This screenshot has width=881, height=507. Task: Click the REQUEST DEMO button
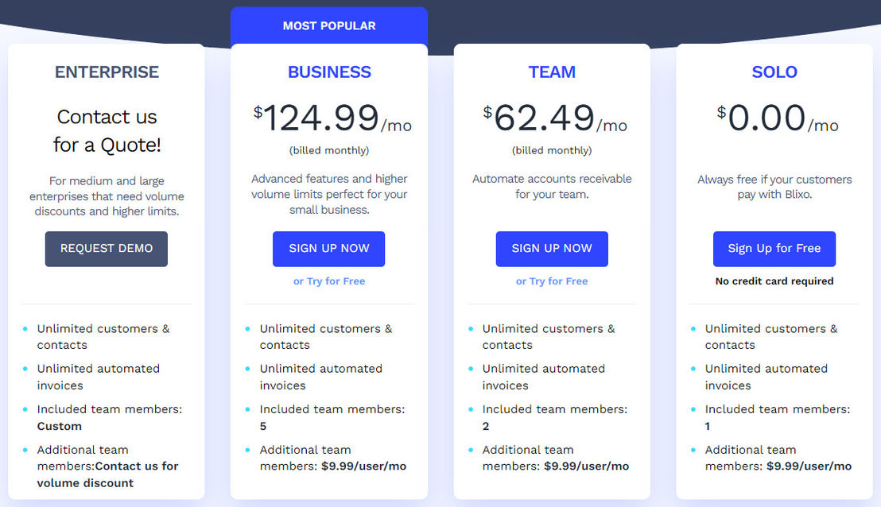pos(107,249)
